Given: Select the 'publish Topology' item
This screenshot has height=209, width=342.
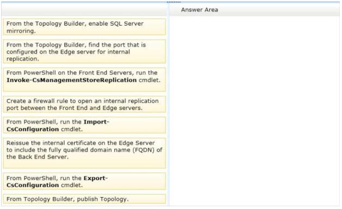Looking at the screenshot, I should [84, 199].
